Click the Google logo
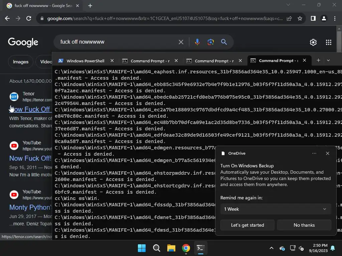342x256 pixels. [x=23, y=42]
